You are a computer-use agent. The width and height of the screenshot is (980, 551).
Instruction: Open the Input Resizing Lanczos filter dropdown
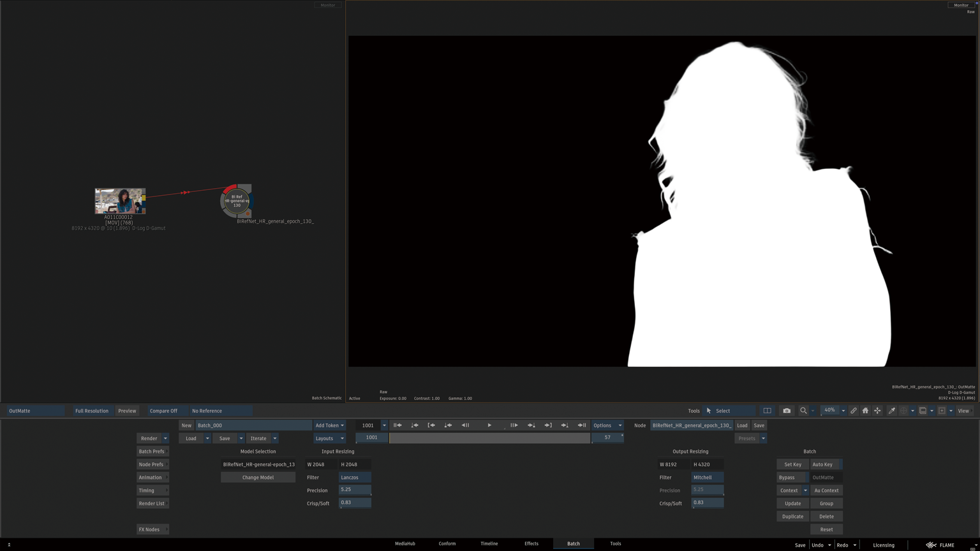click(x=355, y=478)
